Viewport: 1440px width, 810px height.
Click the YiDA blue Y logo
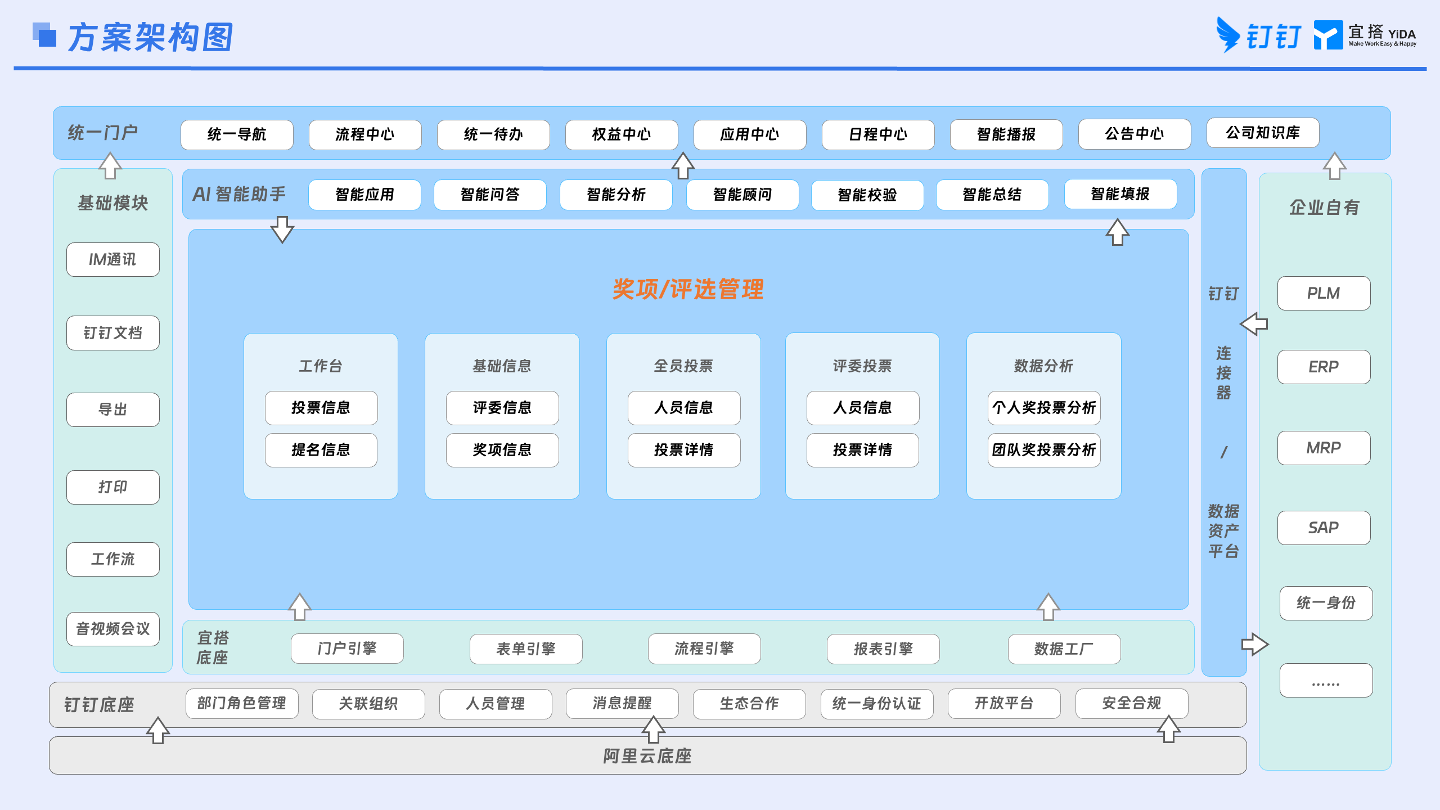point(1328,35)
